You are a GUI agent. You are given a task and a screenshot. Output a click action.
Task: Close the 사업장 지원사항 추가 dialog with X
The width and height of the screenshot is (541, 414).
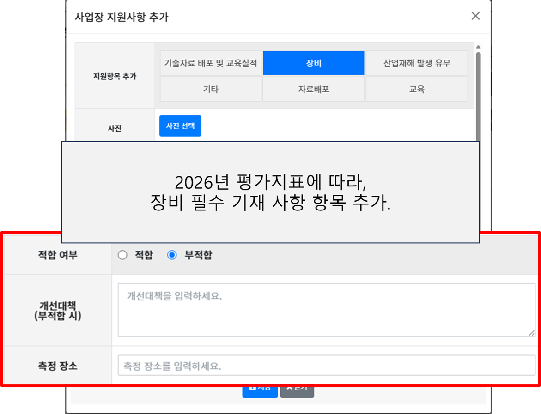click(475, 16)
